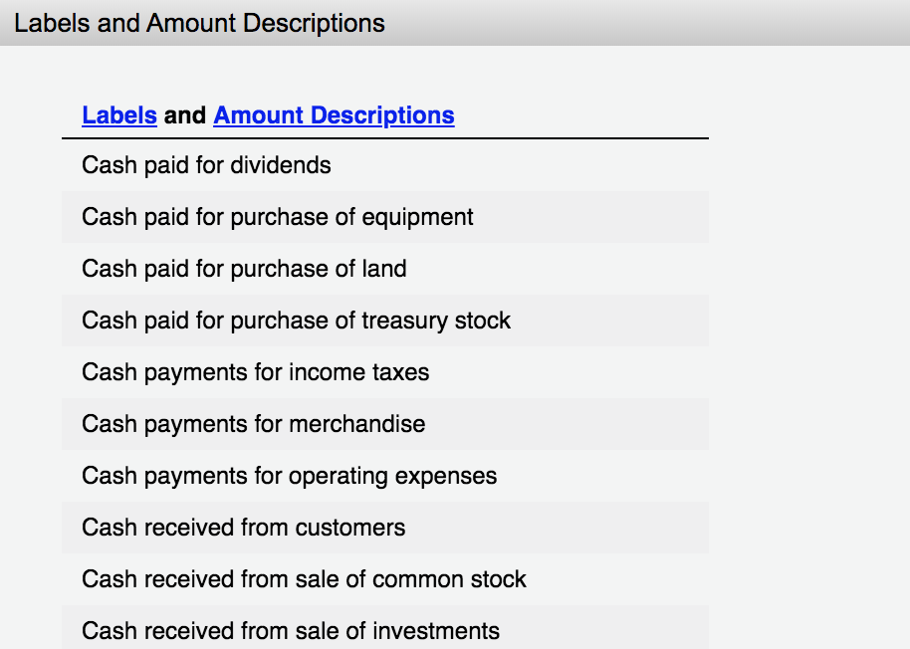
Task: Click the shaded merchandise payments row
Action: (x=253, y=424)
